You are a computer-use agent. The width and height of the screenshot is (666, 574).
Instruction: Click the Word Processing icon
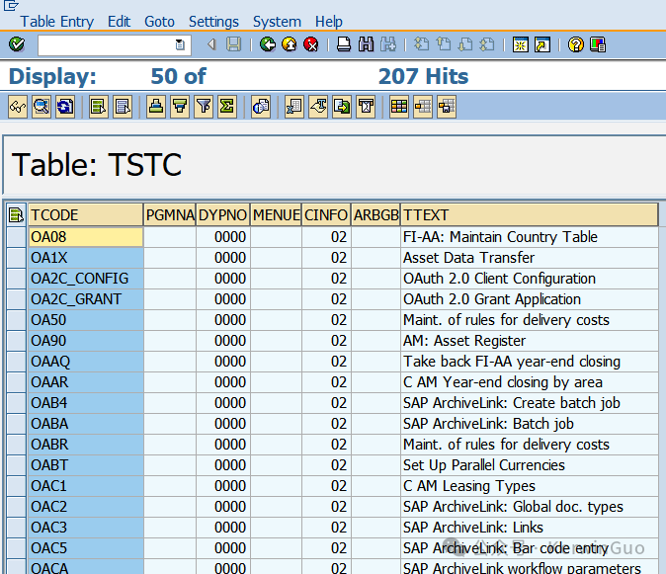coord(318,106)
